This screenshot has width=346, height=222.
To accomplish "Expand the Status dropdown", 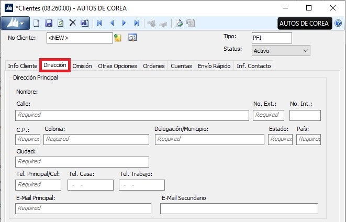I will tap(305, 51).
